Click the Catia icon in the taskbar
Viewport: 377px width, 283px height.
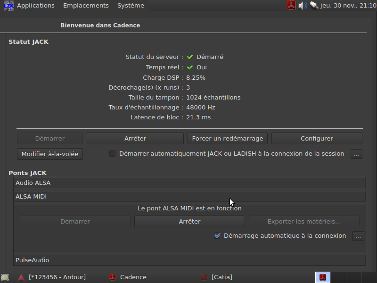tap(204, 277)
